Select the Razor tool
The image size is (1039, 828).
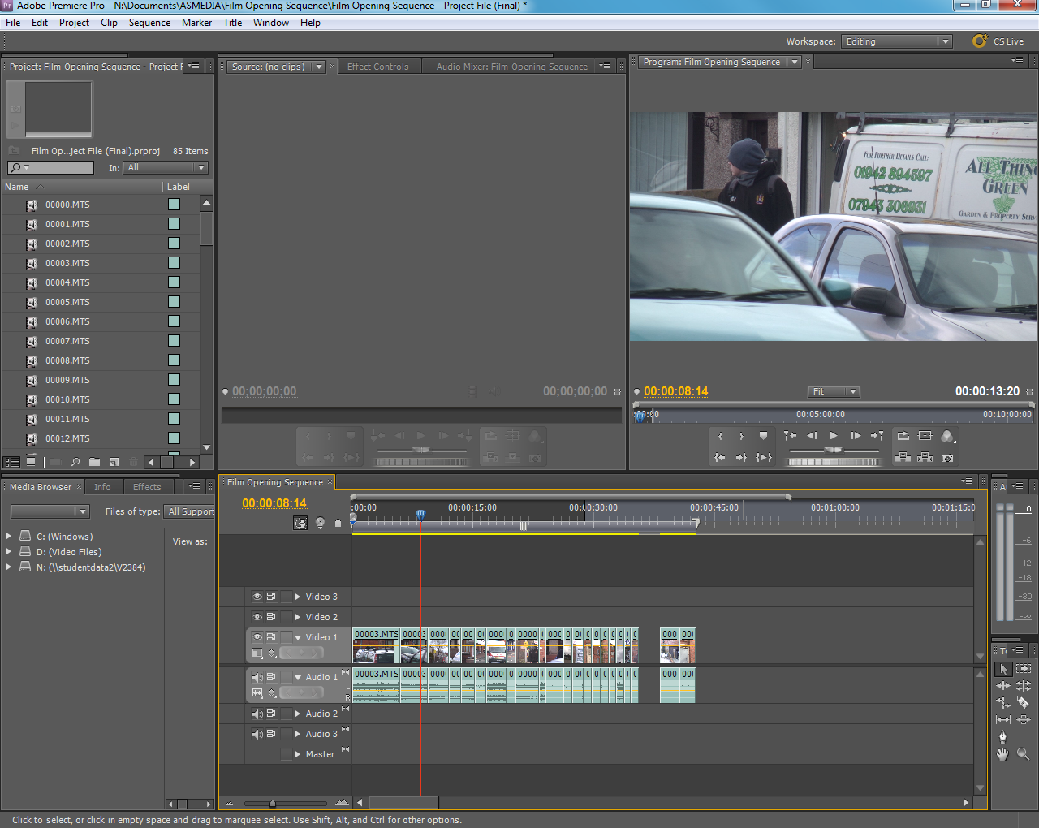click(x=1024, y=702)
